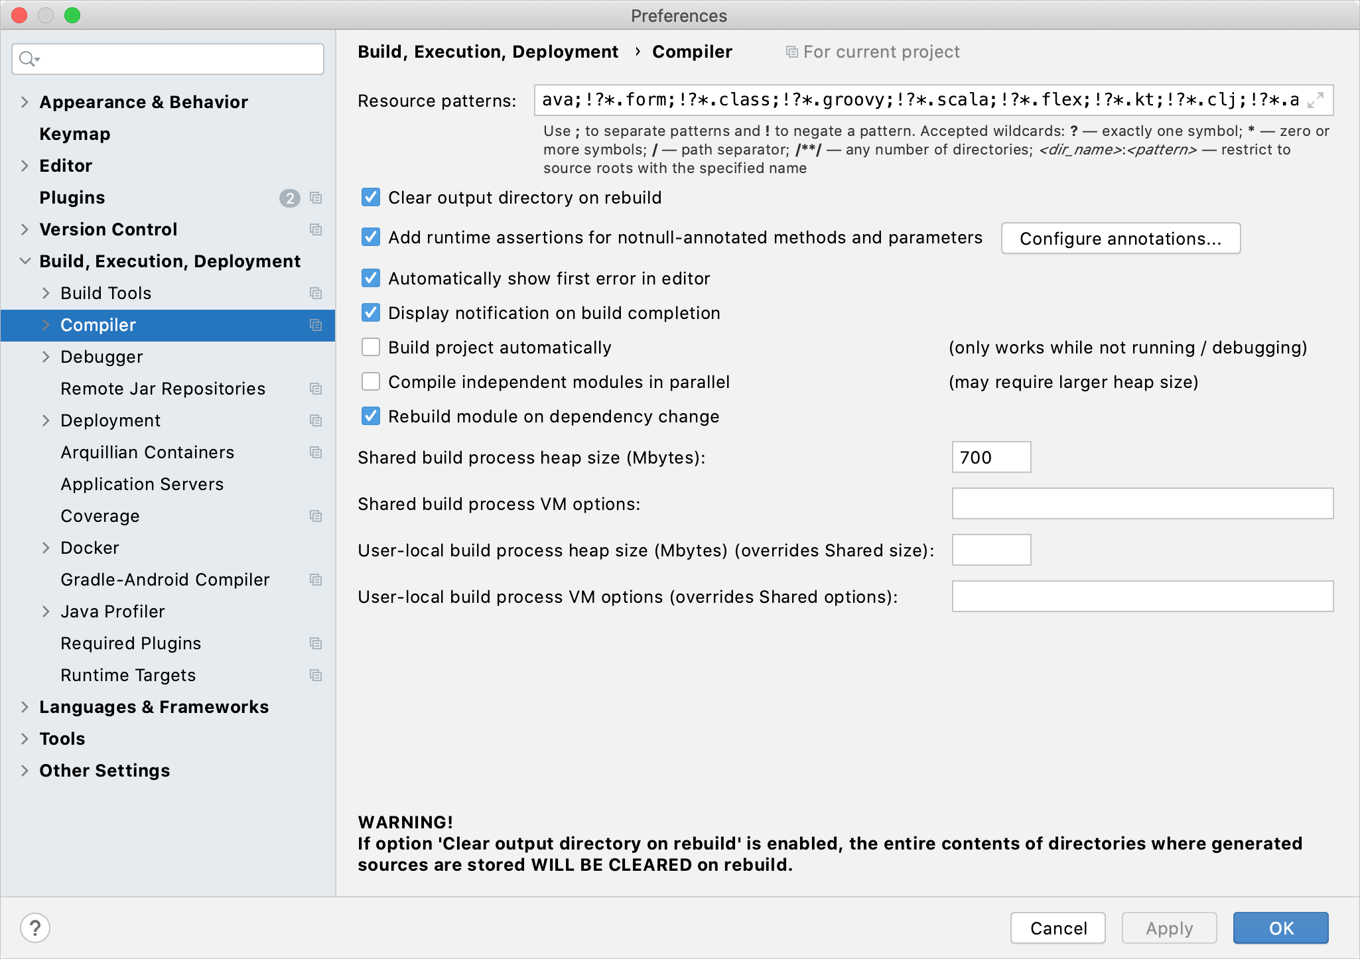Viewport: 1360px width, 959px height.
Task: Click project-level icon beside Coverage
Action: click(x=316, y=516)
